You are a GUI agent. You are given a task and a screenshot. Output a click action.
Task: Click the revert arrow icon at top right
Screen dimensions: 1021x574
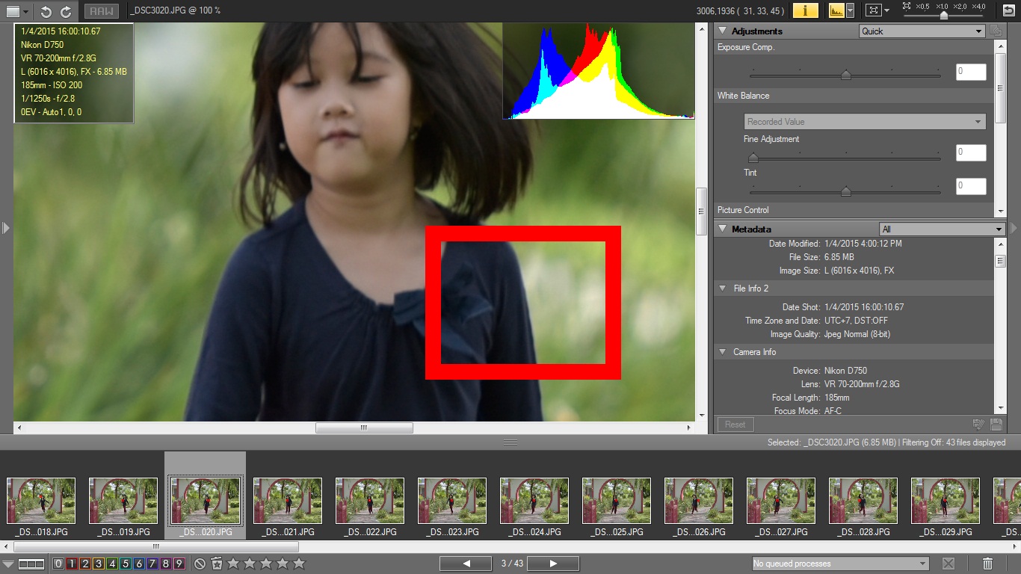[1008, 10]
